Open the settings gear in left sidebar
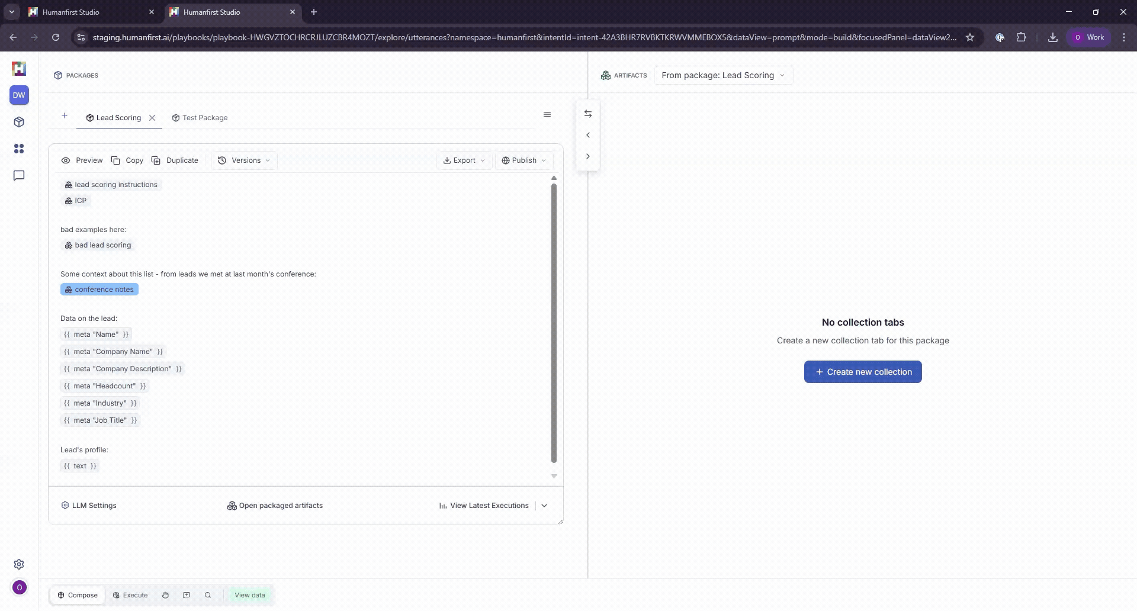The image size is (1137, 611). (19, 564)
